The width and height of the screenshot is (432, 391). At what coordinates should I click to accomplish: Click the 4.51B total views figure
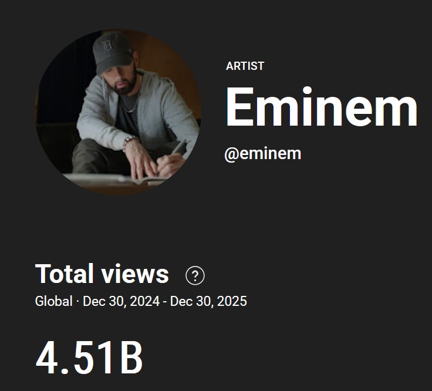click(89, 358)
